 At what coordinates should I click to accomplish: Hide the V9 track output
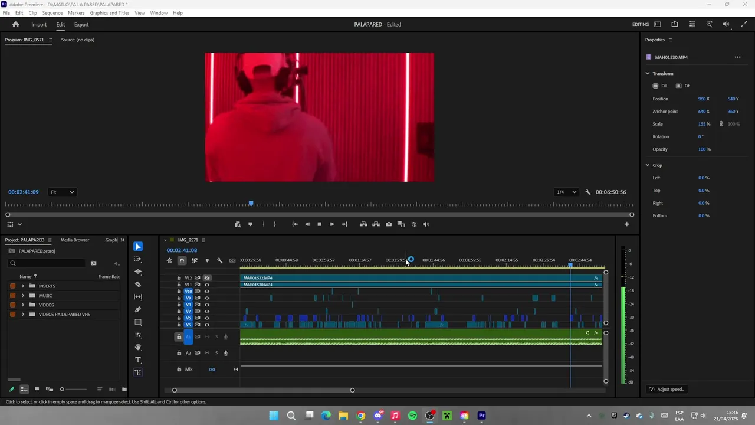click(206, 298)
